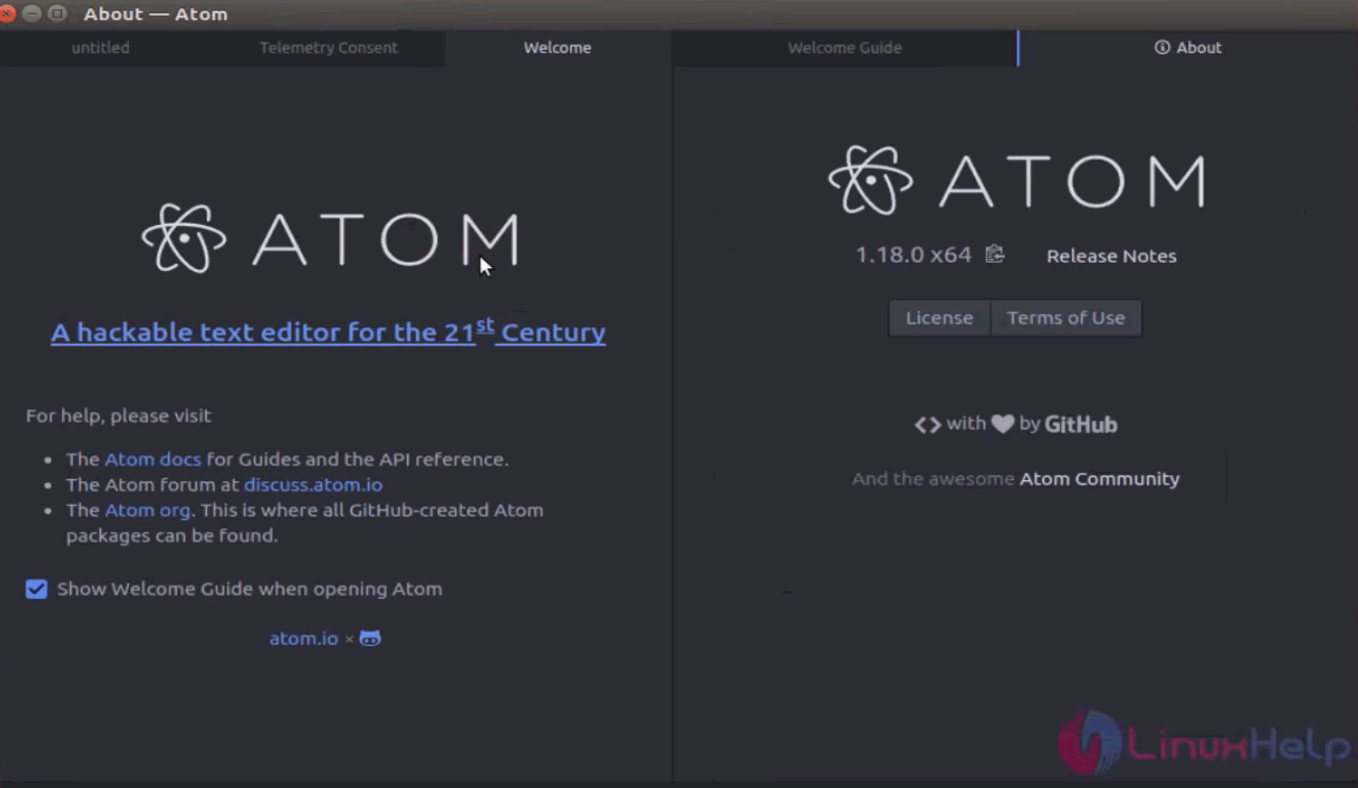Click the heart icon beside GitHub
The width and height of the screenshot is (1358, 788).
(x=1003, y=424)
